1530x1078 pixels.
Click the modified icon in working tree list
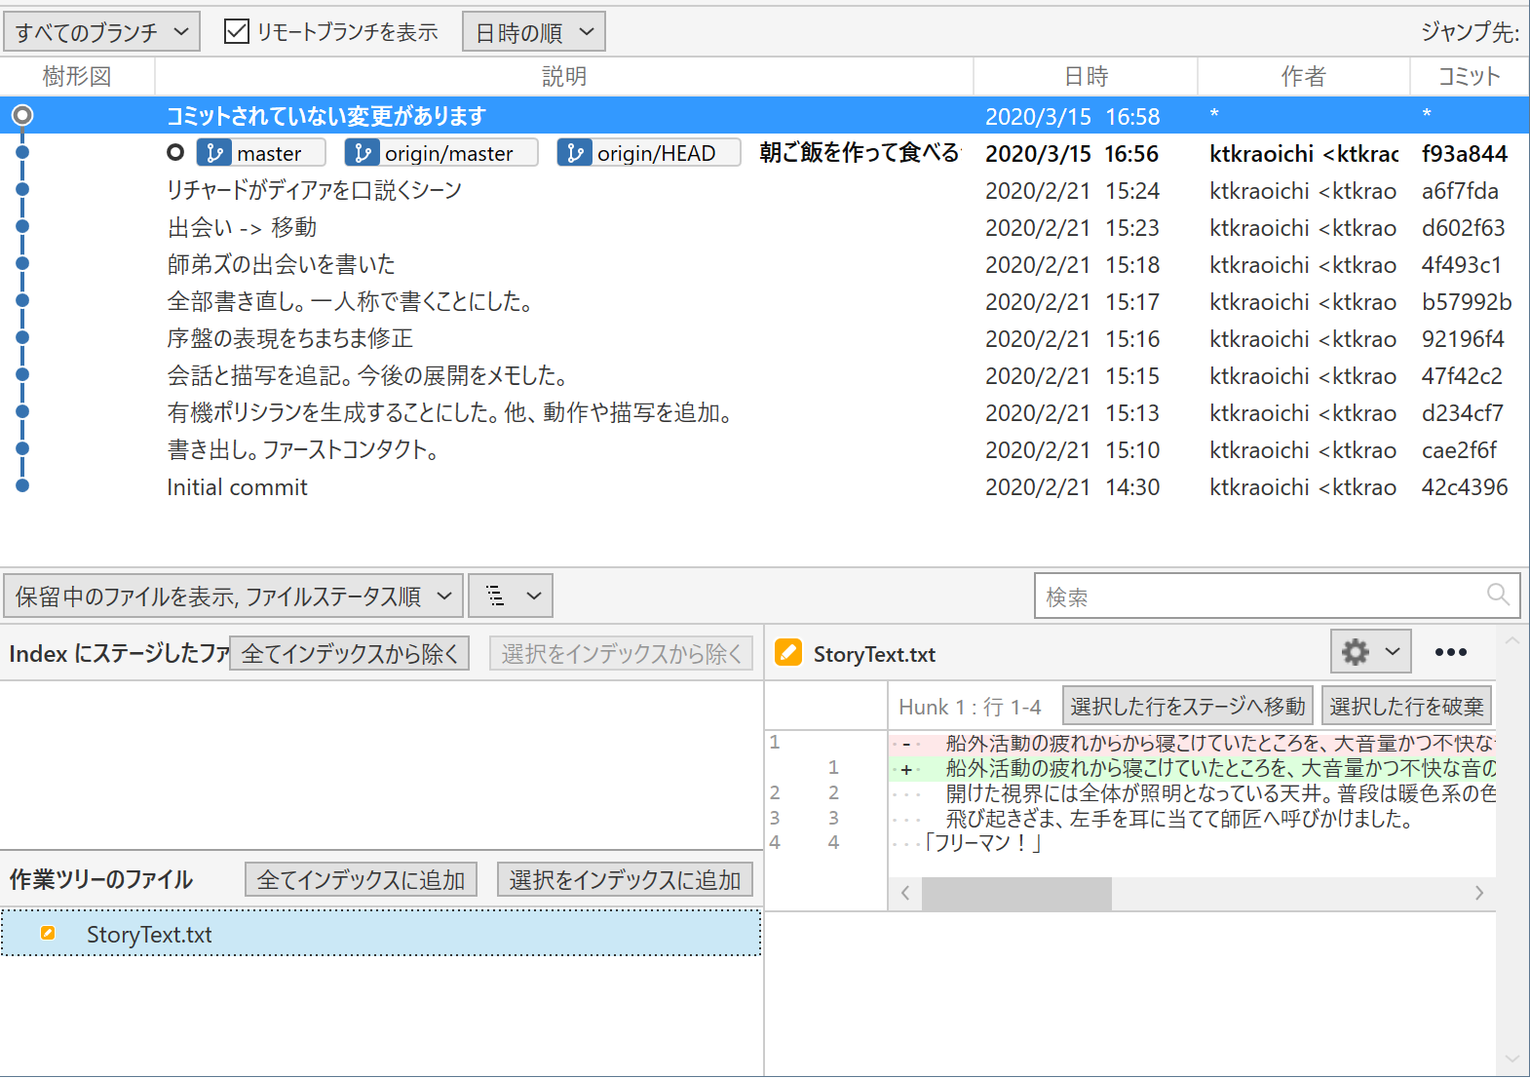(48, 933)
